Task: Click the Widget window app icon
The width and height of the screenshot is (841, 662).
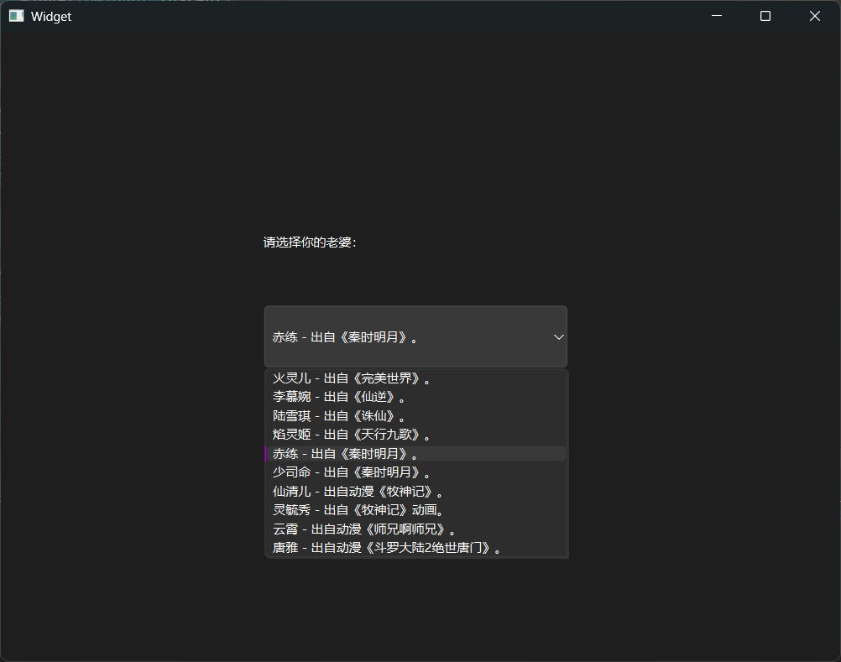Action: pos(17,16)
